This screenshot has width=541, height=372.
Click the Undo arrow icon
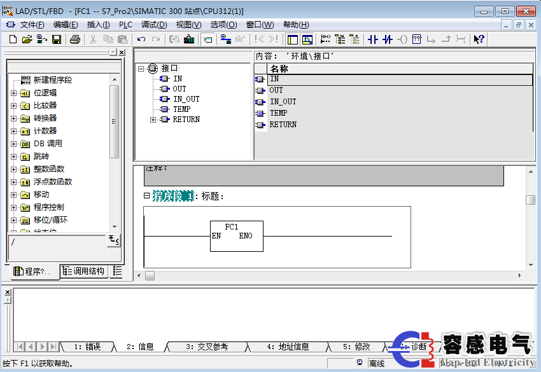point(141,39)
